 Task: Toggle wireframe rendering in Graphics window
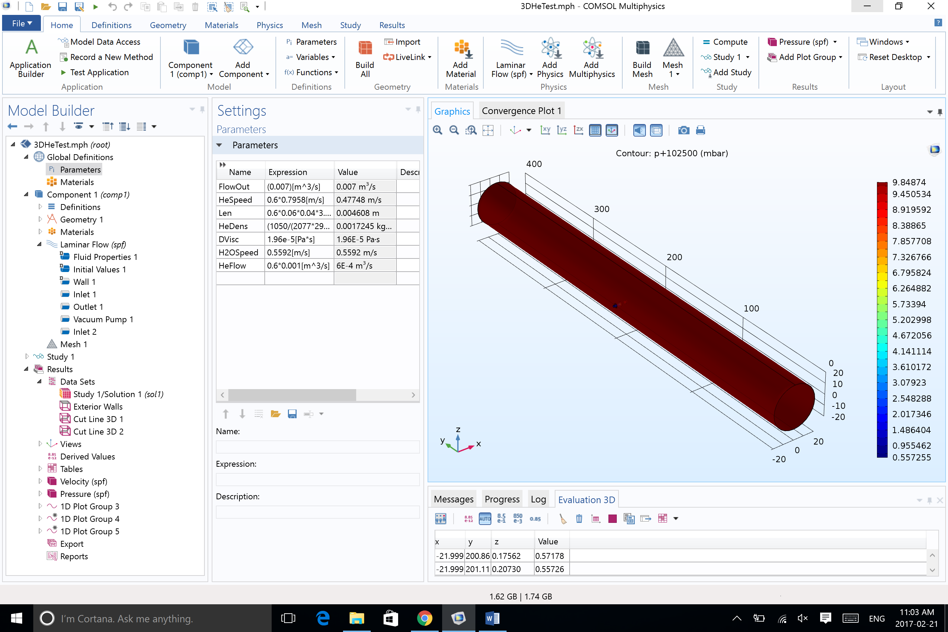point(656,130)
